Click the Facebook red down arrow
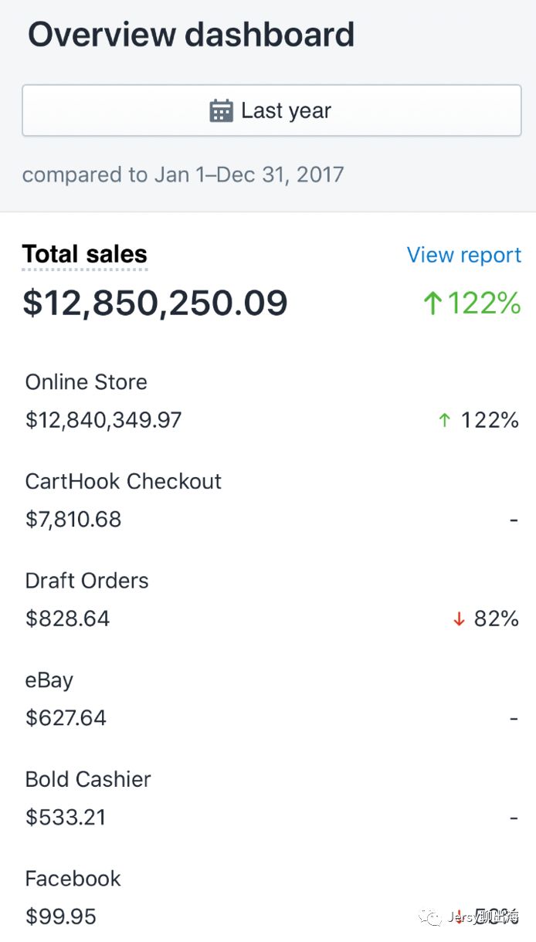 click(x=459, y=916)
